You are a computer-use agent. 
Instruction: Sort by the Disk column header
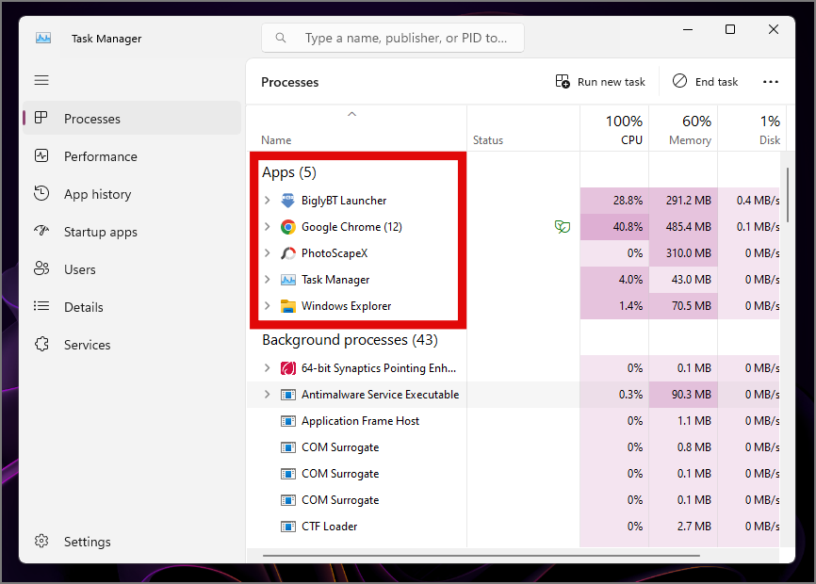[x=752, y=128]
